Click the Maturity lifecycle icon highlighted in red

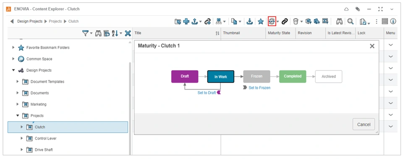tap(272, 21)
